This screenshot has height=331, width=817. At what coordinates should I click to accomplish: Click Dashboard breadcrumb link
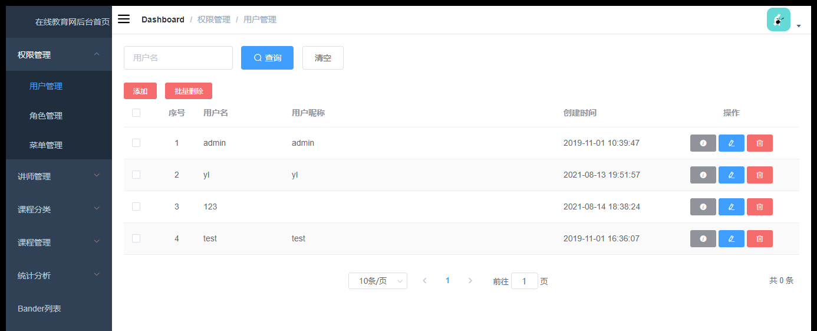pos(163,19)
